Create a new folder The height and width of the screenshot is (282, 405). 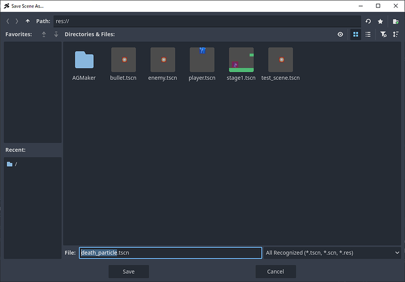click(x=396, y=21)
